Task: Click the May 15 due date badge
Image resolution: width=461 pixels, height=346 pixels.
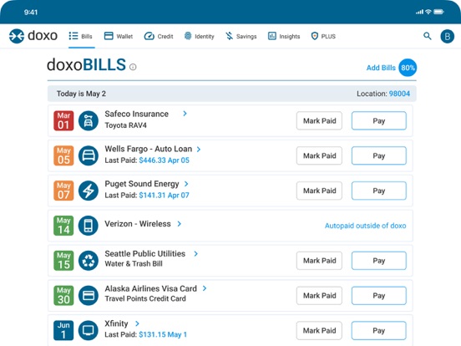Action: point(63,261)
